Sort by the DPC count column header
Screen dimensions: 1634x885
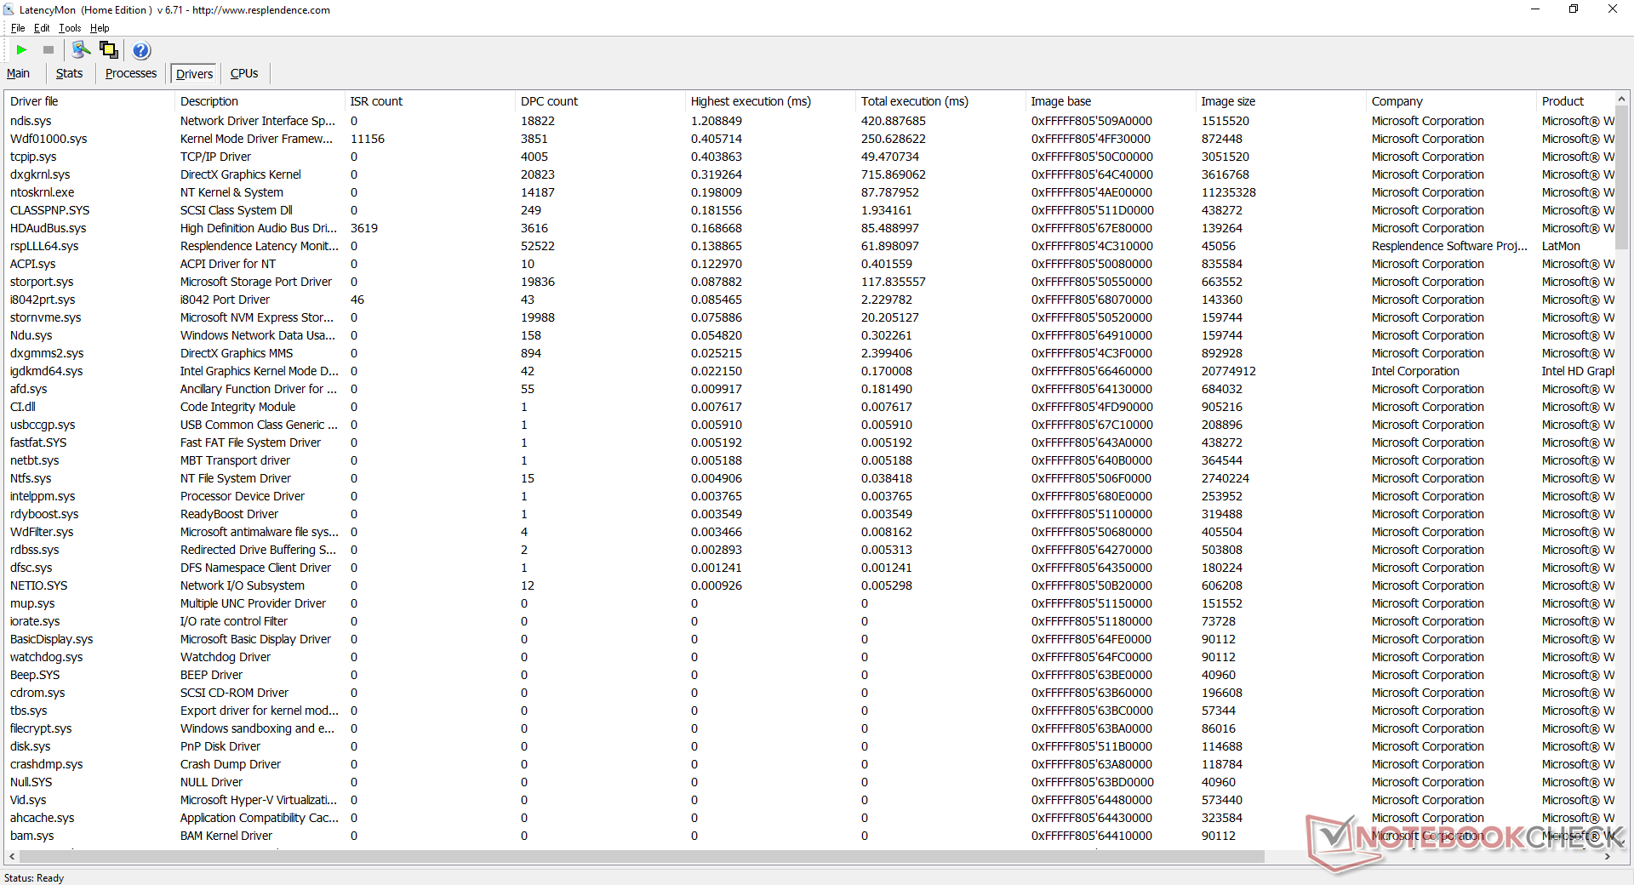click(600, 101)
